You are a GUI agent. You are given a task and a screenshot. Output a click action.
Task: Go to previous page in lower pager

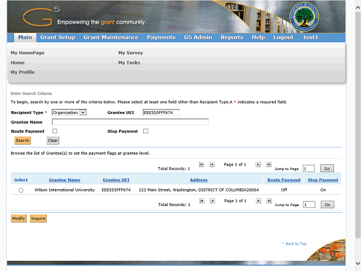coord(213,201)
